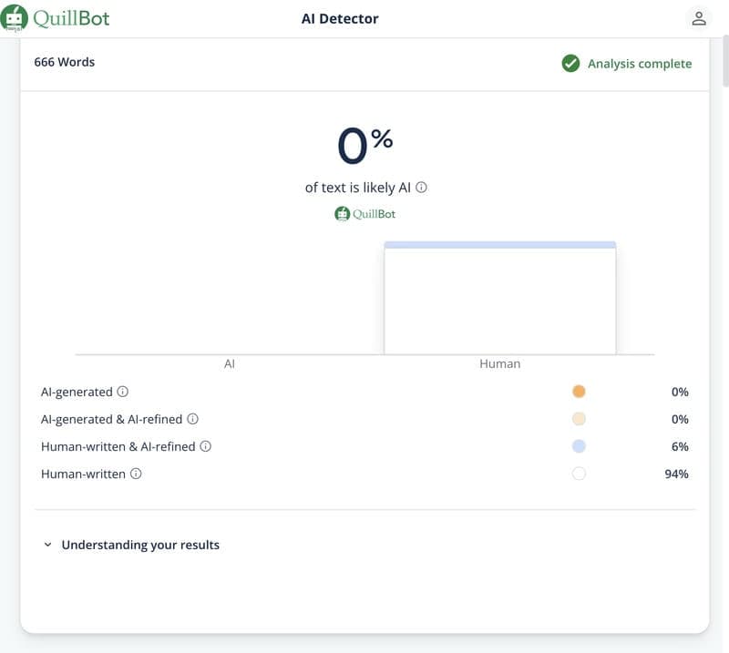Click the Human label under the chart
Viewport: 729px width, 653px height.
tap(499, 363)
